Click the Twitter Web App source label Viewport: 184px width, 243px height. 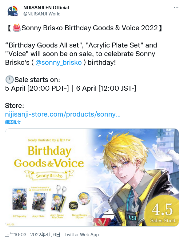point(82,235)
